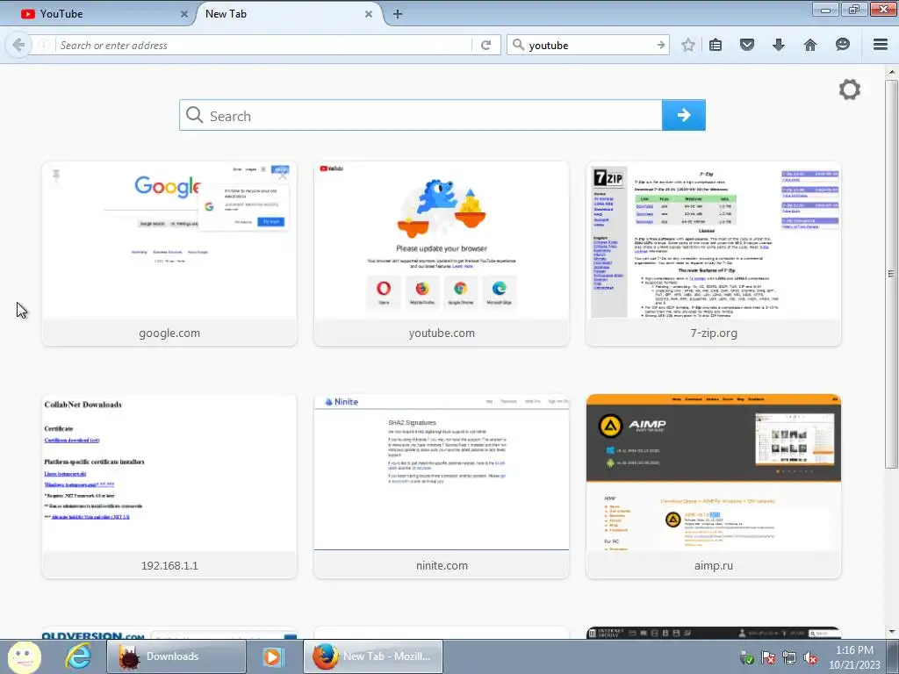
Task: Open the aimp.ru tile
Action: (x=713, y=486)
